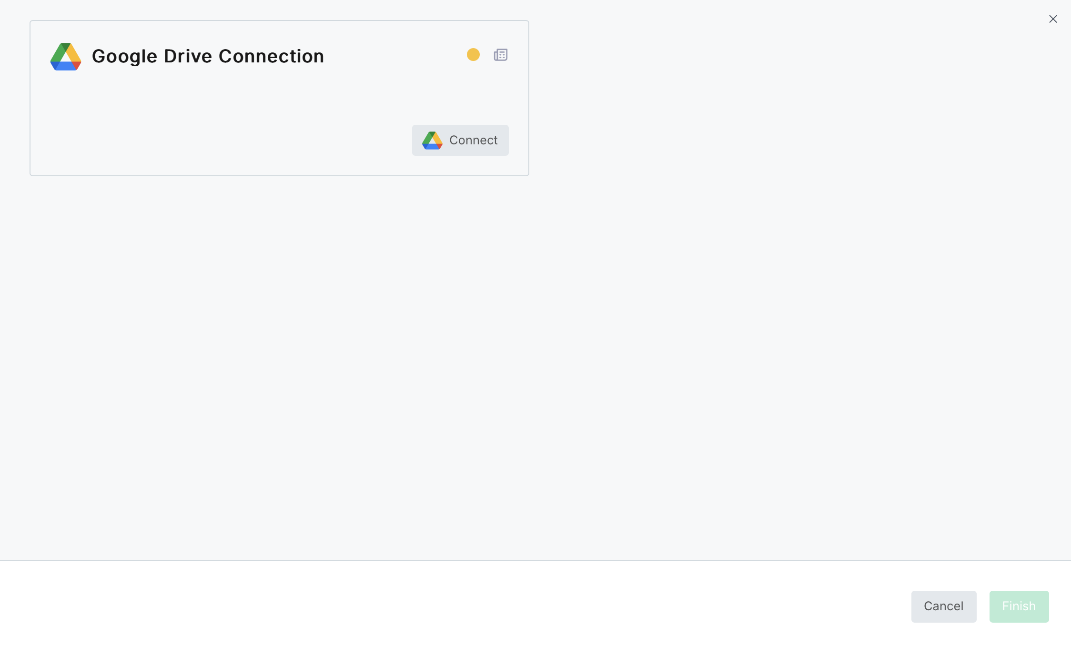Click the word 'Connection' in the heading
Viewport: 1071px width, 646px height.
point(271,56)
